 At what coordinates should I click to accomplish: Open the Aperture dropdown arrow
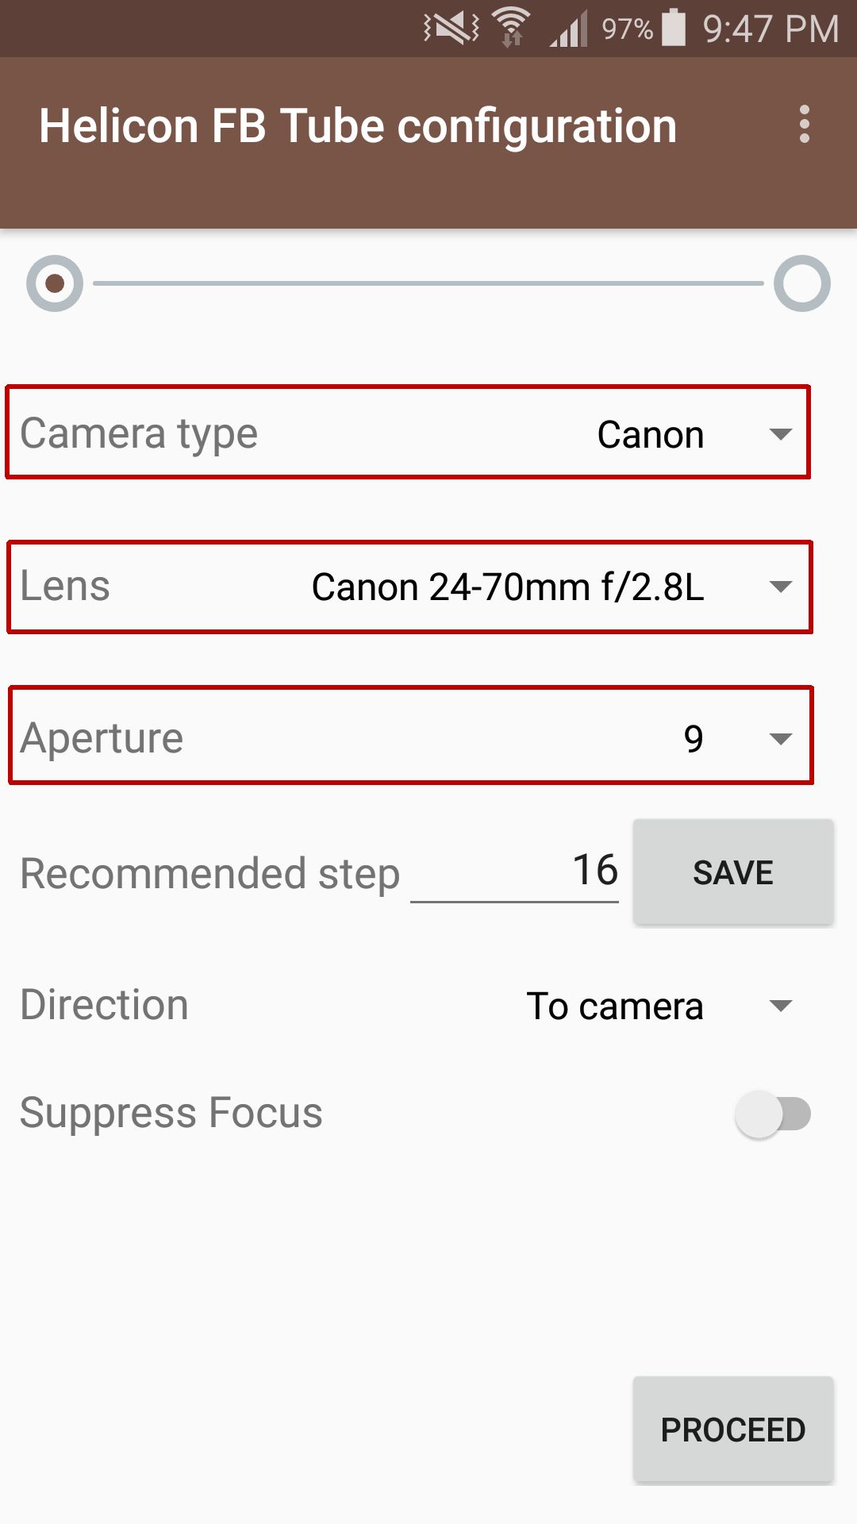pyautogui.click(x=781, y=739)
